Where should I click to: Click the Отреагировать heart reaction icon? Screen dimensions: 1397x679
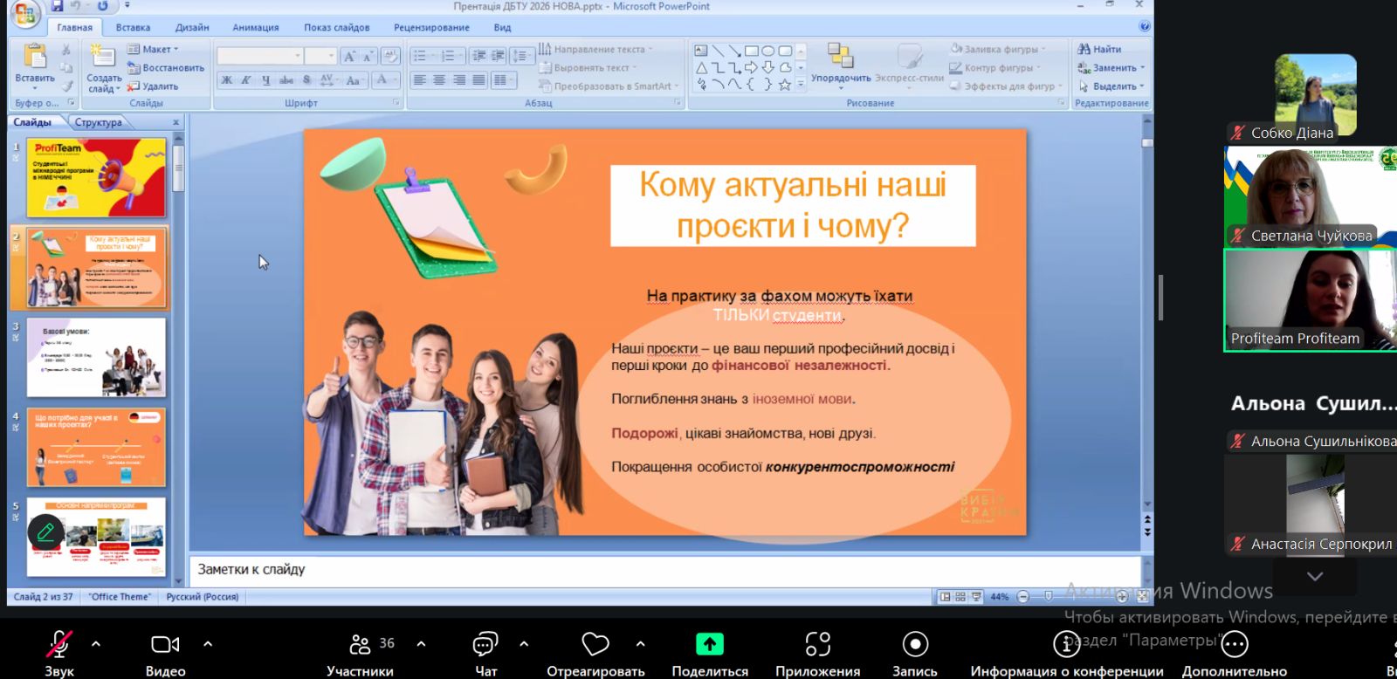pos(595,645)
